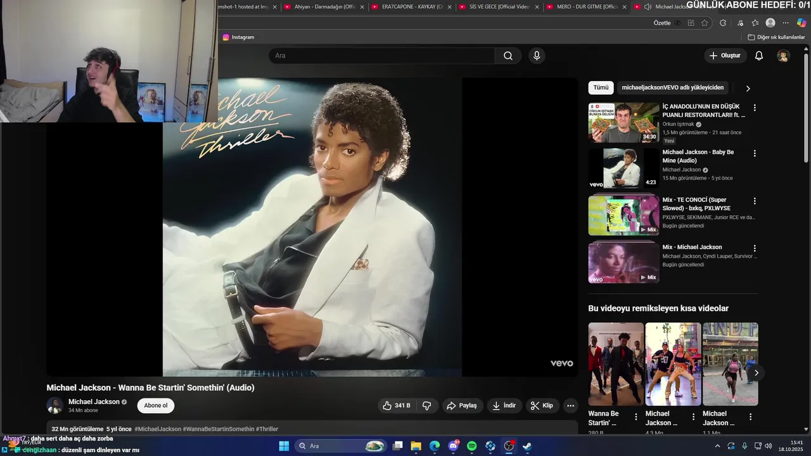Open Diğer sık kullanılanlar bookmarks folder
The image size is (811, 456).
click(x=776, y=37)
